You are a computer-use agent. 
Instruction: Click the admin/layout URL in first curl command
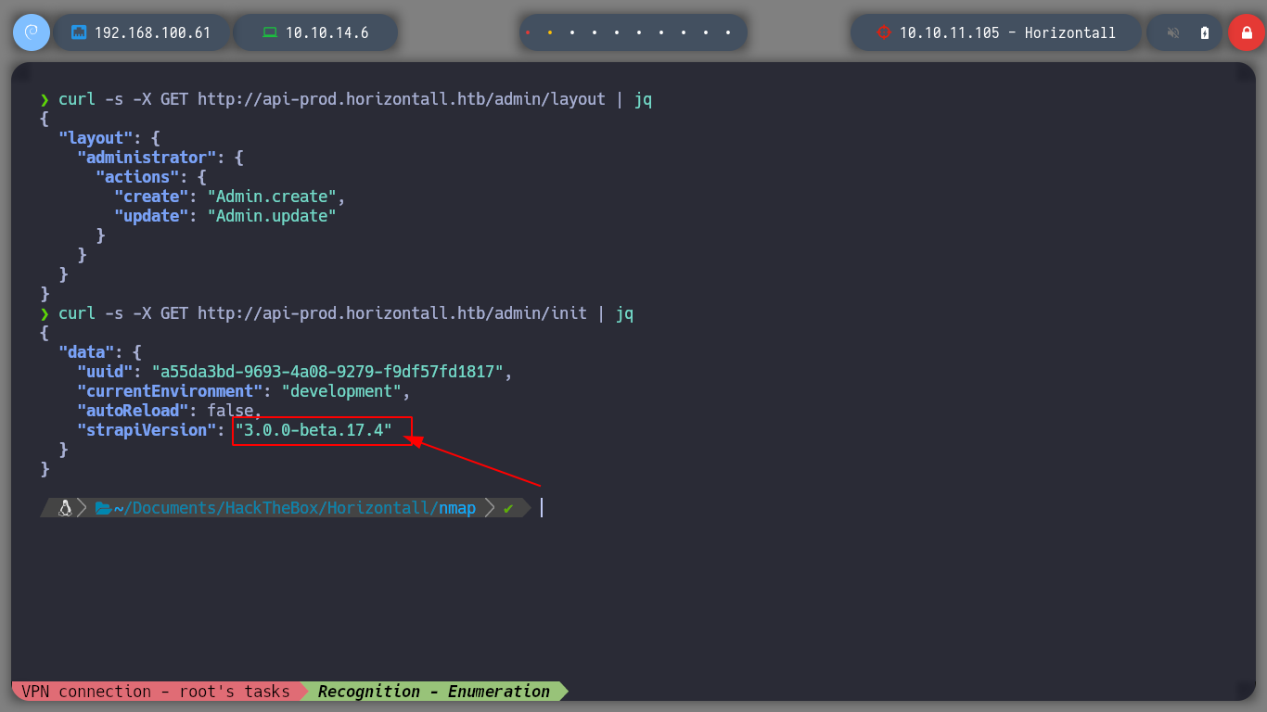click(402, 99)
